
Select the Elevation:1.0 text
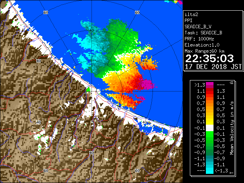(x=202, y=45)
